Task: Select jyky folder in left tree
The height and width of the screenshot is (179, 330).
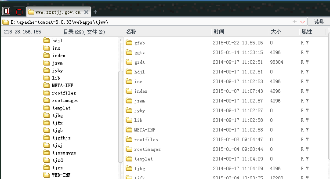Action: pyautogui.click(x=53, y=70)
